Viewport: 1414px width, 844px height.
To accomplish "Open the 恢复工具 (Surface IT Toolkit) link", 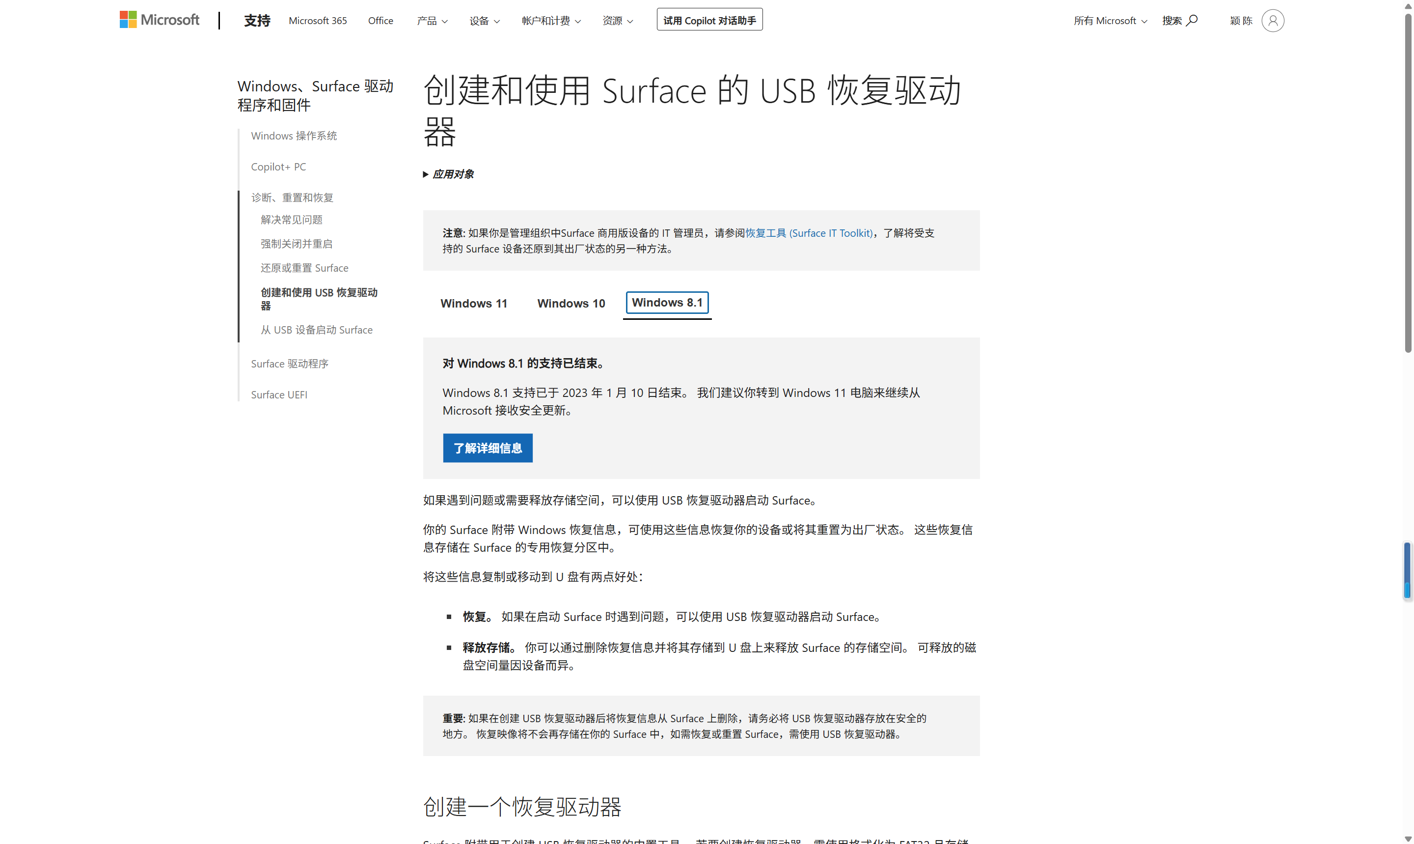I will pyautogui.click(x=808, y=232).
